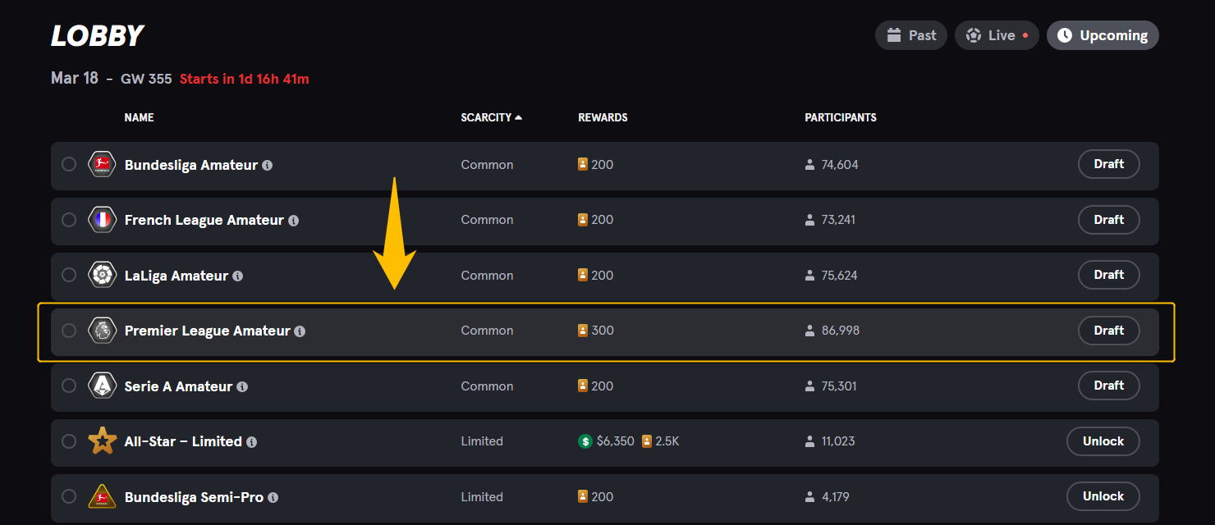Click the Bundesliga Semi-Pro league logo
This screenshot has height=525, width=1215.
tap(102, 496)
